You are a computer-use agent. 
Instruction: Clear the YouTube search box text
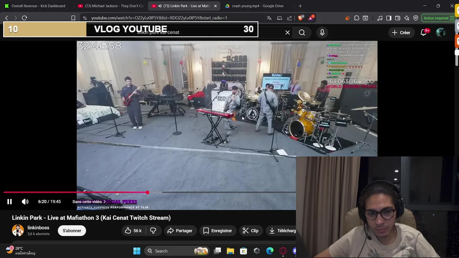pos(288,33)
